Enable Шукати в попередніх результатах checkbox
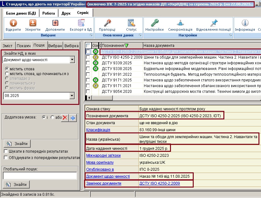This screenshot has width=261, height=198. (x=6, y=151)
